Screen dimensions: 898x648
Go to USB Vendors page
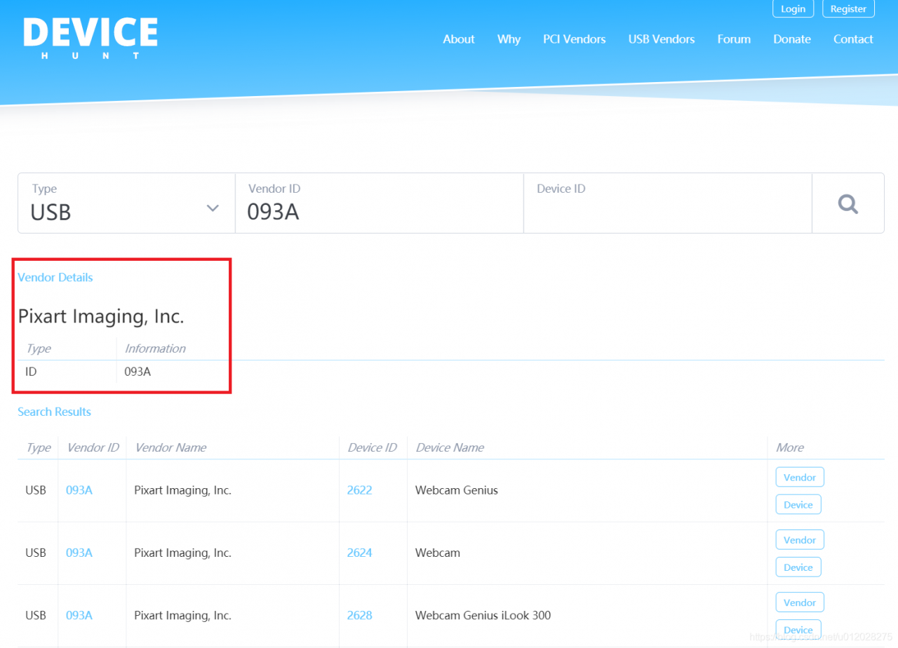coord(662,39)
